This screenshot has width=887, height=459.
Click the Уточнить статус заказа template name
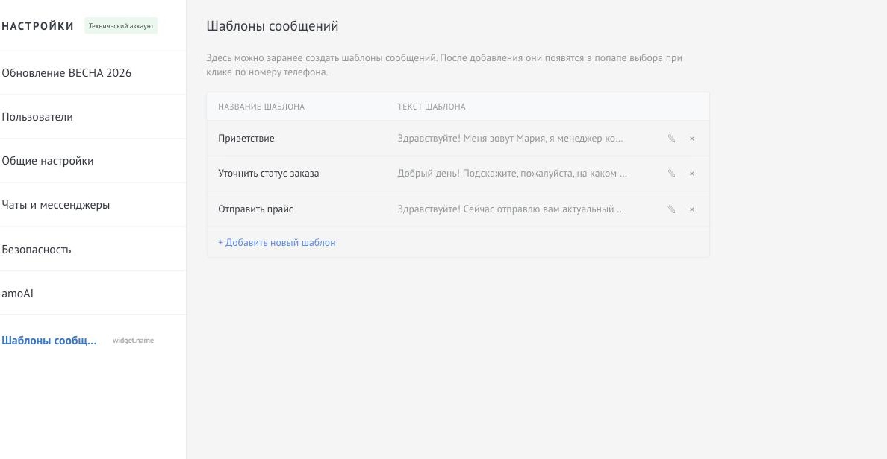[269, 174]
